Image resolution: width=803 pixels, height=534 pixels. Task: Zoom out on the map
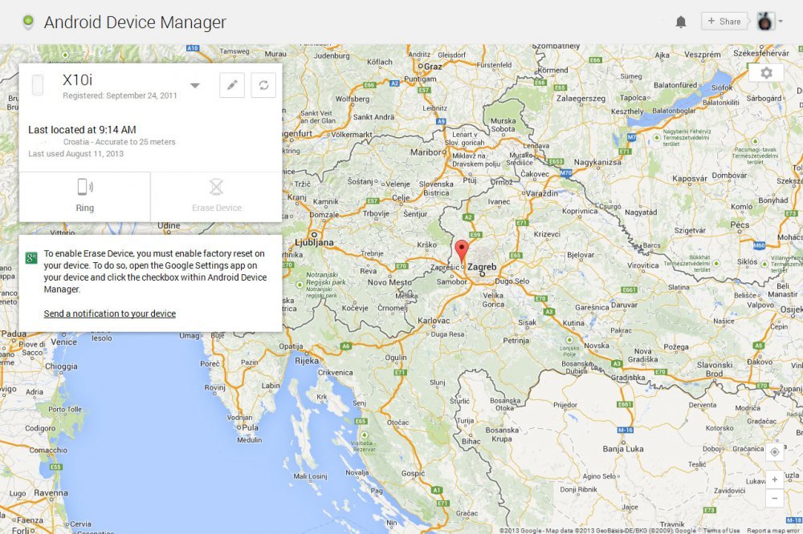[774, 498]
